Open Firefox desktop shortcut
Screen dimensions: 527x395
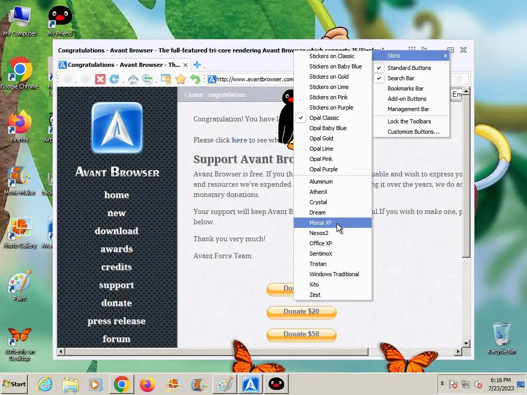(20, 127)
